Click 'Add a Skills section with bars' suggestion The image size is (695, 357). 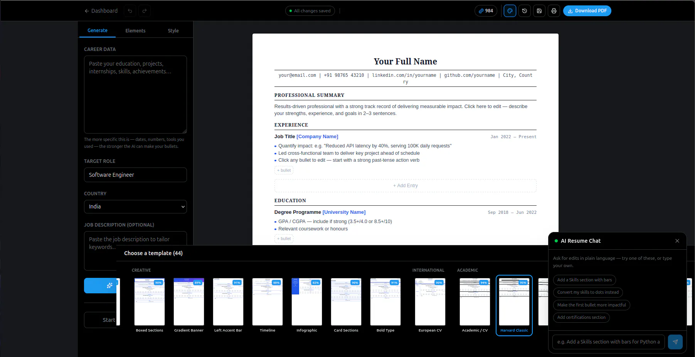[584, 280]
